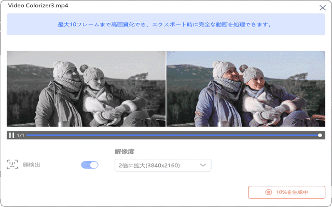Click the 顔検出 label text
Viewport: 332px width, 207px height.
click(x=31, y=165)
